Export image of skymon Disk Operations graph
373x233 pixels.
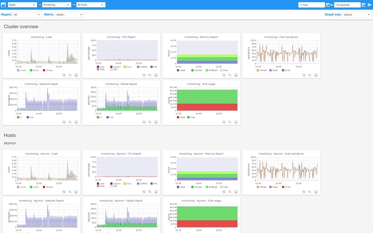point(316,192)
